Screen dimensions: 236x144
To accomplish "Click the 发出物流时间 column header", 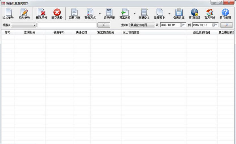I will (106, 32).
